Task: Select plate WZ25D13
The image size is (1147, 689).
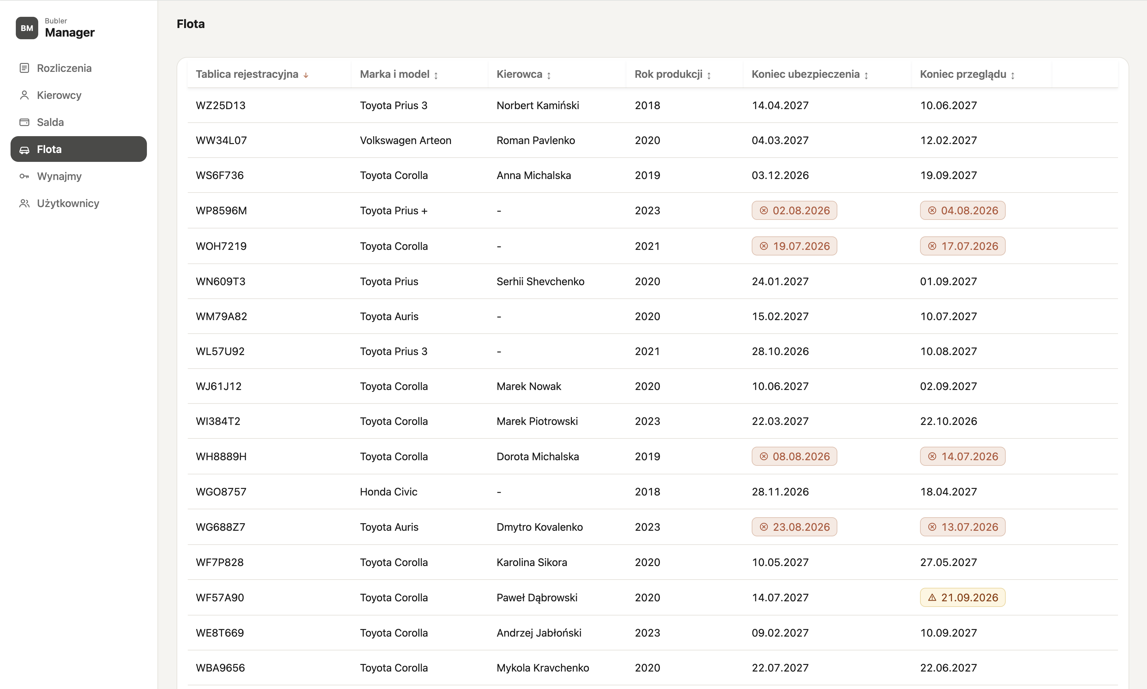Action: 220,105
